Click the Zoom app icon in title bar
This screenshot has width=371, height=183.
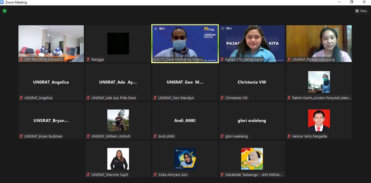coord(2,2)
